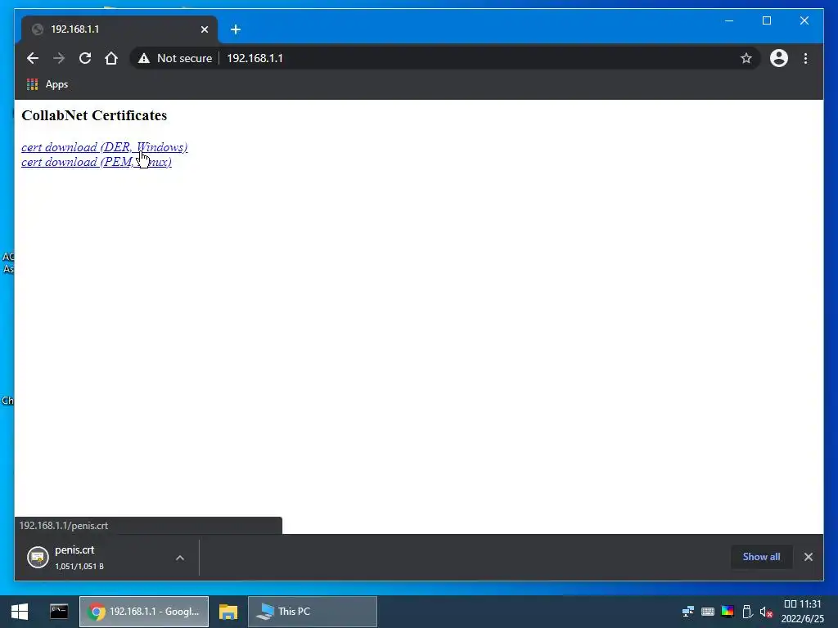Open the Command Prompt taskbar icon

(x=59, y=612)
